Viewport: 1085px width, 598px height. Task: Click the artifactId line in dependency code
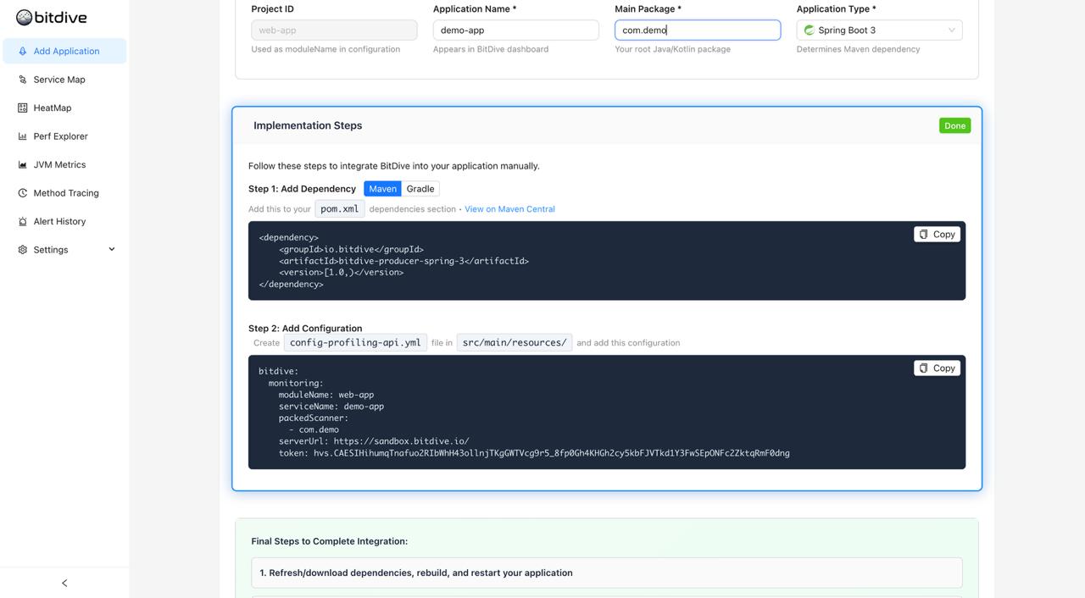[403, 261]
